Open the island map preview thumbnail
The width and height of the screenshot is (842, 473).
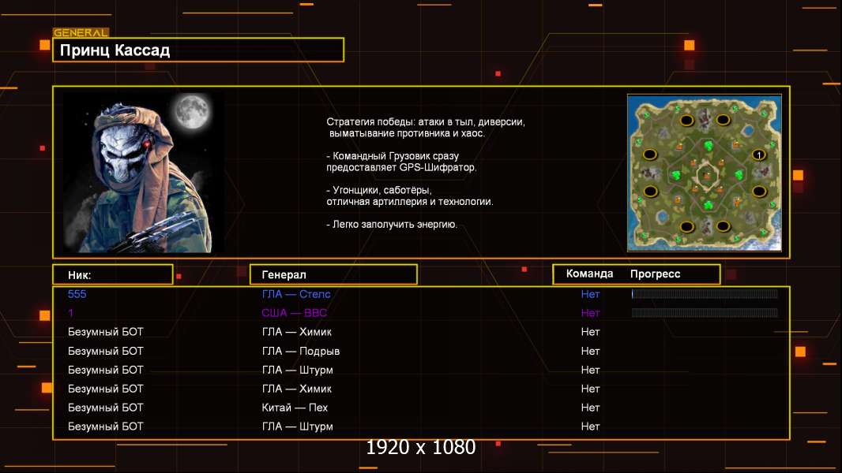pyautogui.click(x=705, y=173)
